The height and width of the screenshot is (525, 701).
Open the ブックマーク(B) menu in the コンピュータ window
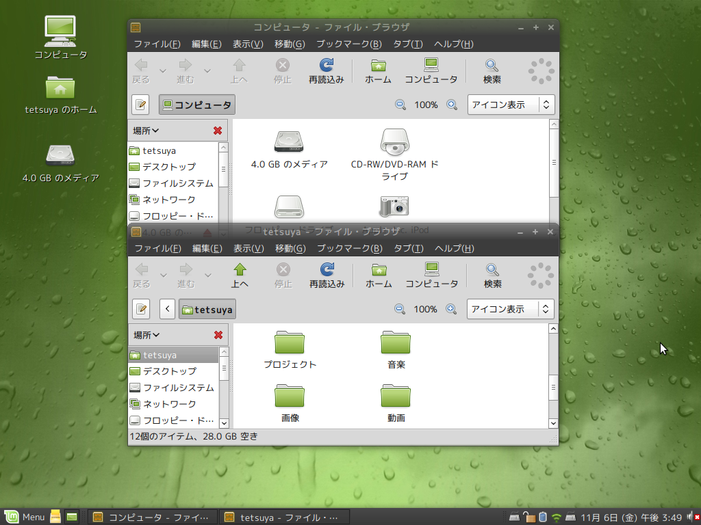point(348,44)
